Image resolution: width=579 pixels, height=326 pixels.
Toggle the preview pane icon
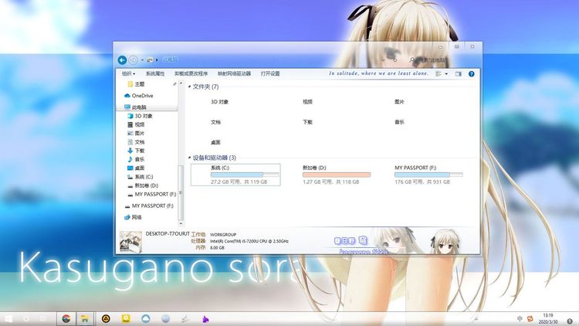pos(459,74)
